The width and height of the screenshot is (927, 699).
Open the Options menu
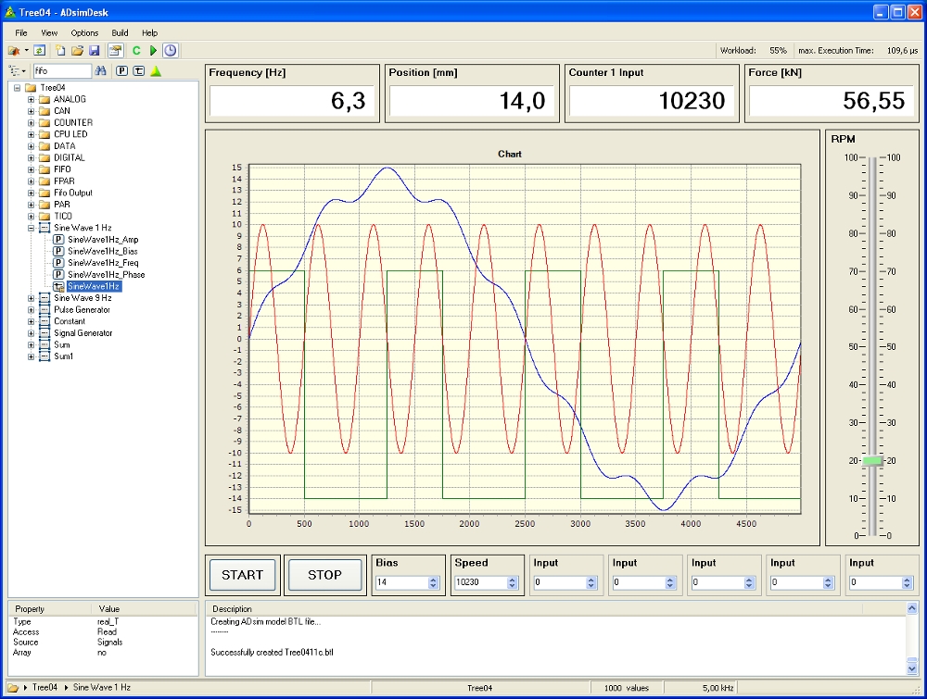tap(84, 32)
